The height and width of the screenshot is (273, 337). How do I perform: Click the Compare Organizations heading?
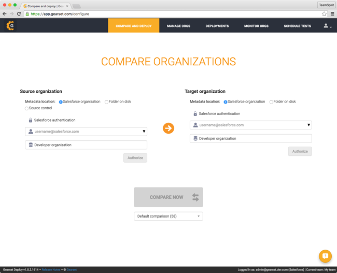(168, 62)
